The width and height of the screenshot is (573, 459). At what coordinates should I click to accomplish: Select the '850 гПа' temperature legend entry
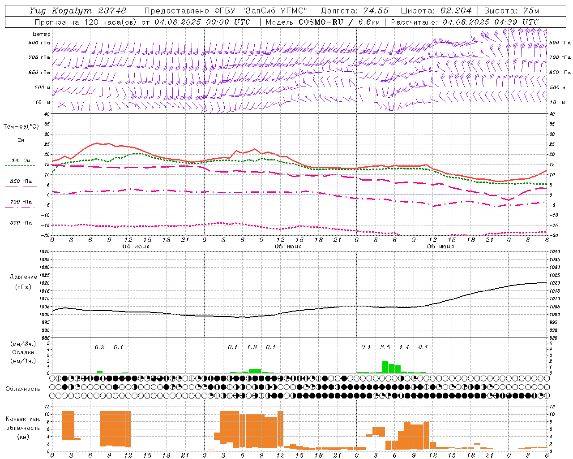[x=21, y=181]
